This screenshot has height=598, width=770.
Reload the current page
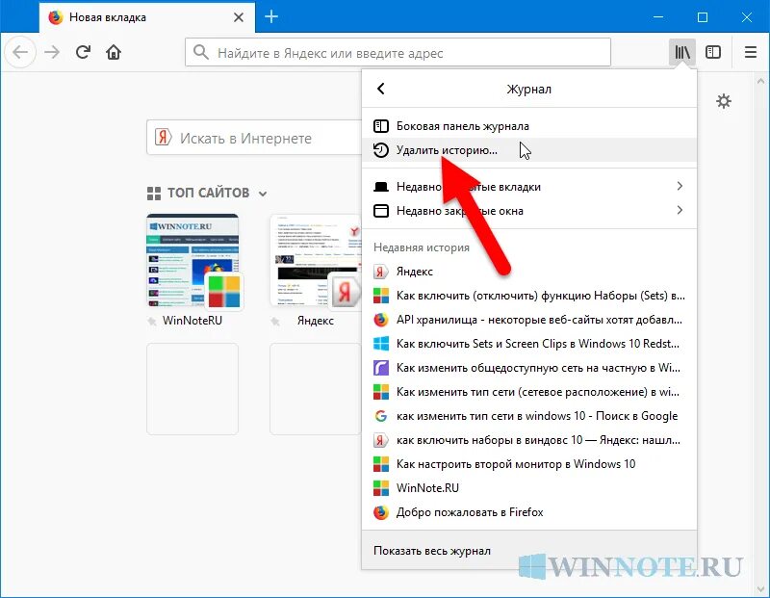pyautogui.click(x=83, y=52)
